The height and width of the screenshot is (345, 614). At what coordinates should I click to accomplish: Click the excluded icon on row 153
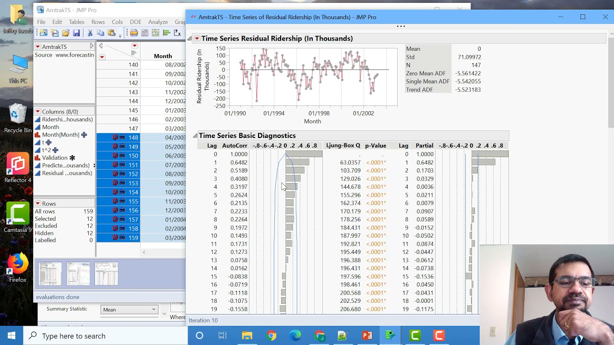[x=115, y=183]
